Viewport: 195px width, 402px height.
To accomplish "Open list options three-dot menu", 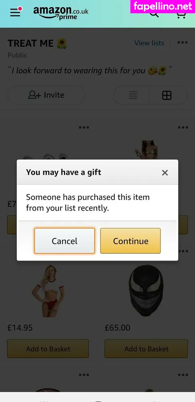I will click(x=183, y=43).
